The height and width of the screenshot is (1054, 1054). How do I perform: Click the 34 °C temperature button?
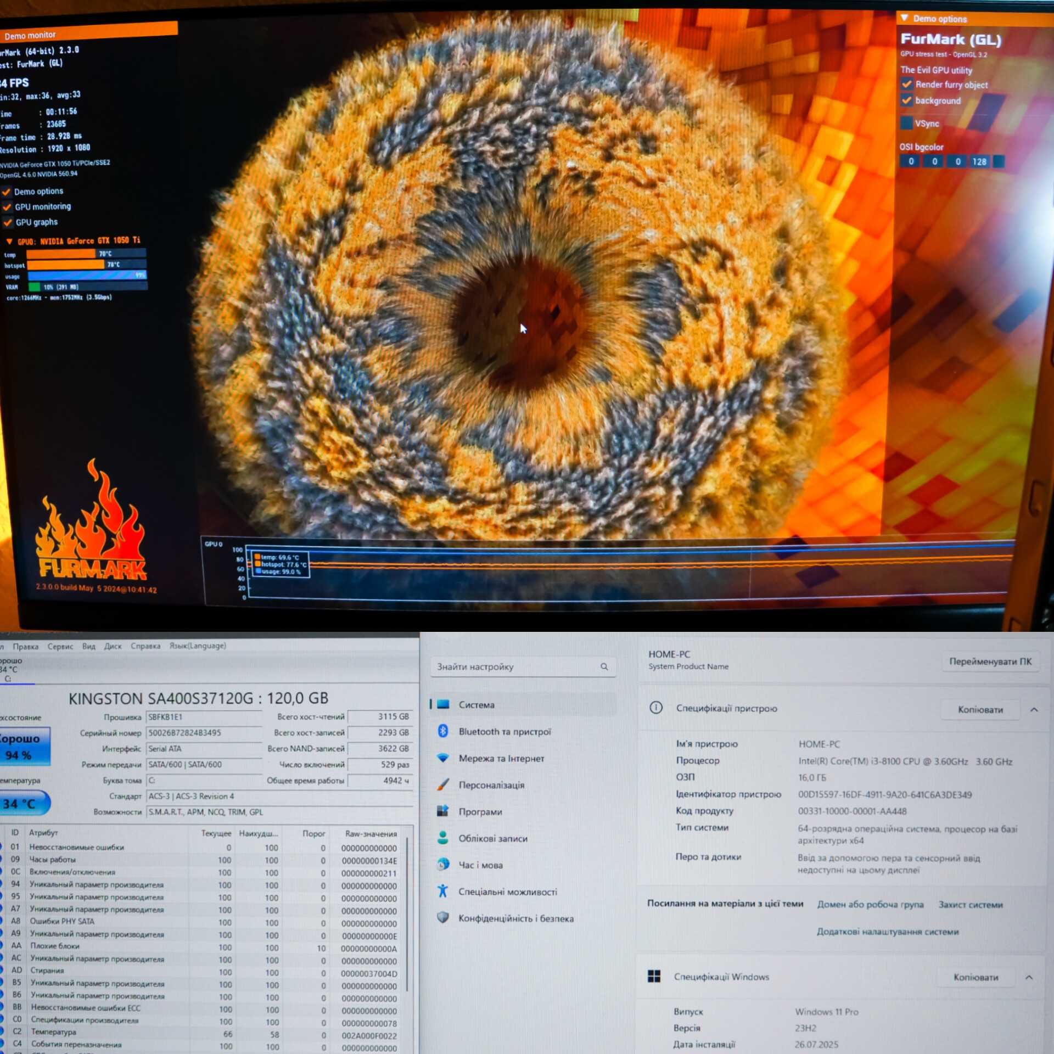[24, 804]
